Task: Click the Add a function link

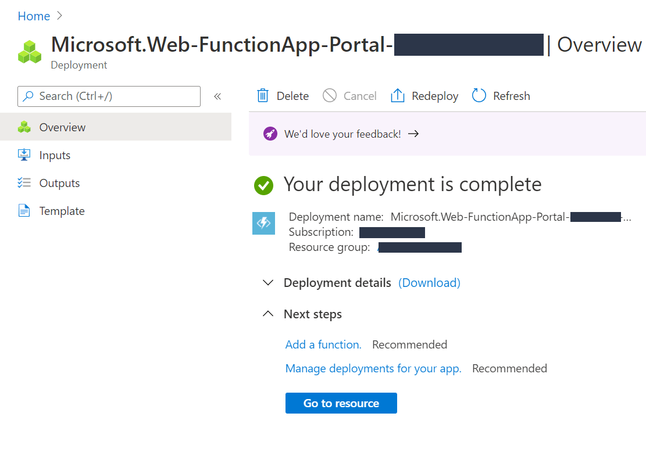Action: coord(323,344)
